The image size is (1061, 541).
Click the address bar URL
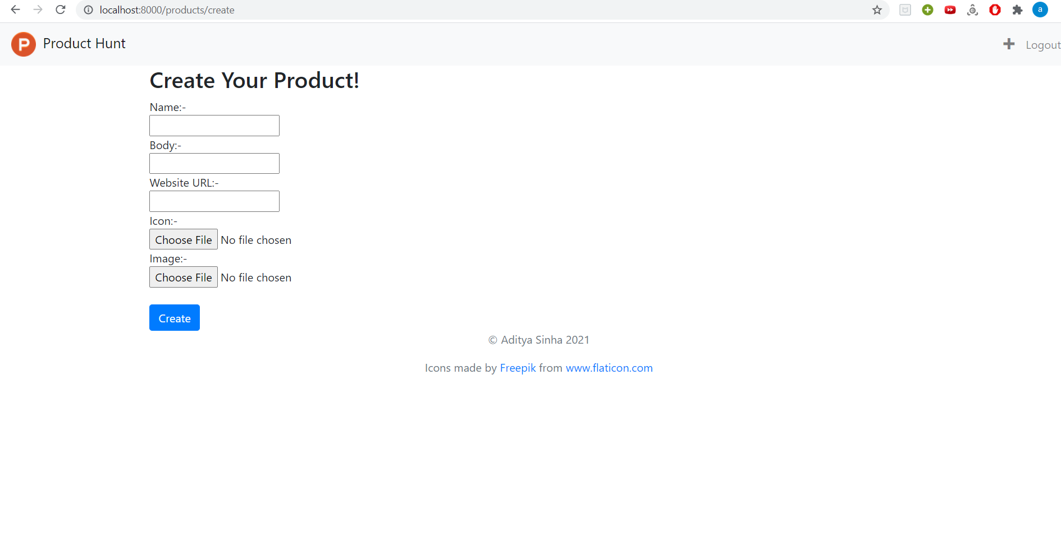click(x=167, y=10)
